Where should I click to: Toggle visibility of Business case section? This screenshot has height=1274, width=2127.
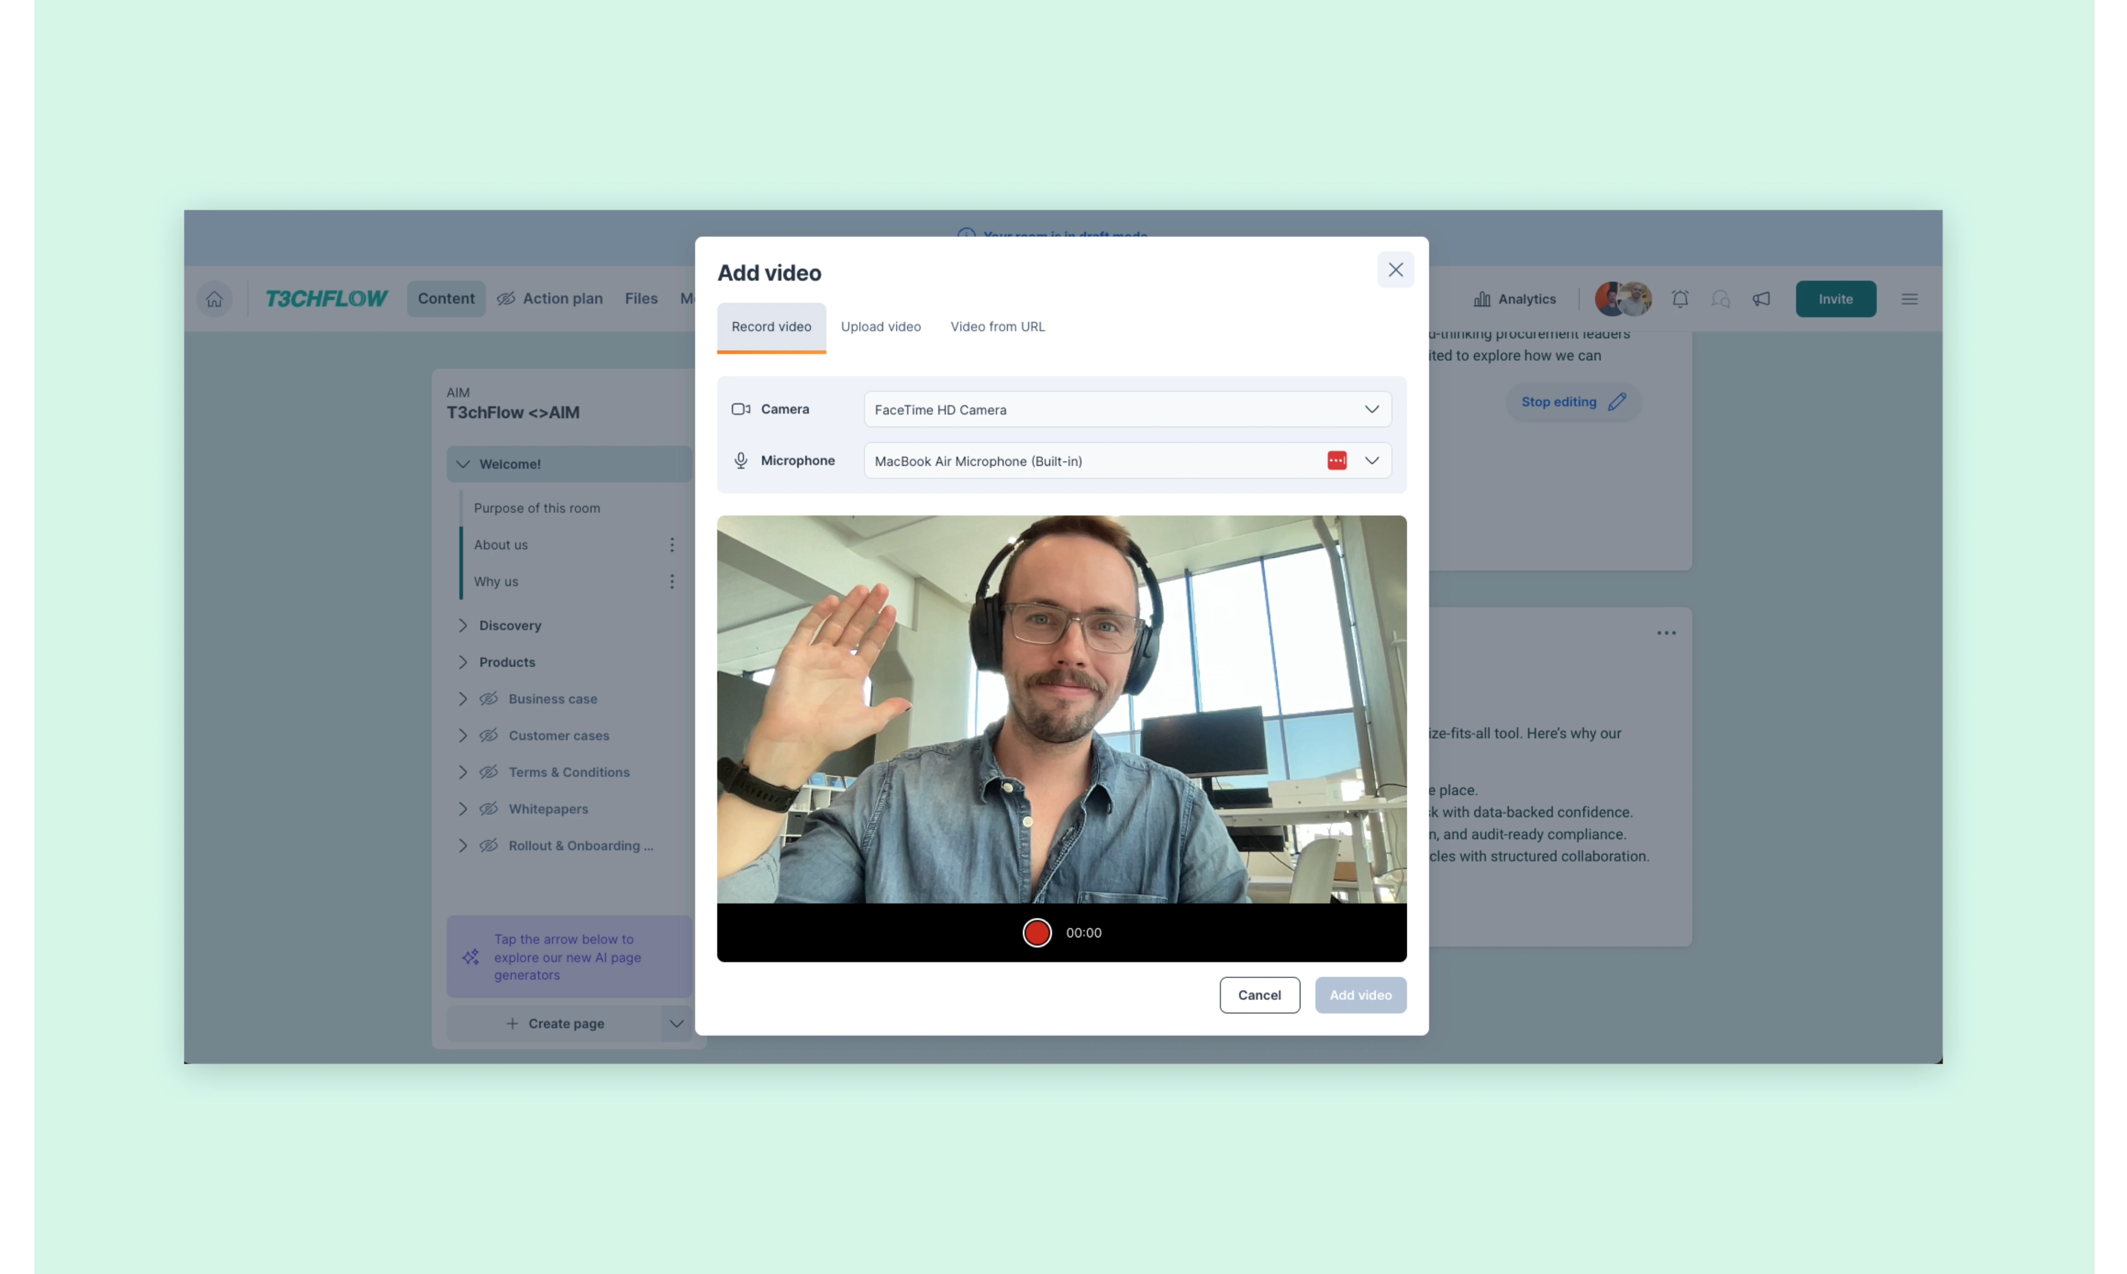click(488, 699)
